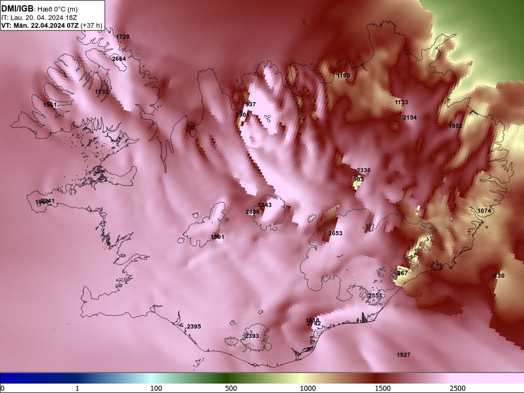
Task: Click the 867 value on the yellow area
Action: 402,273
